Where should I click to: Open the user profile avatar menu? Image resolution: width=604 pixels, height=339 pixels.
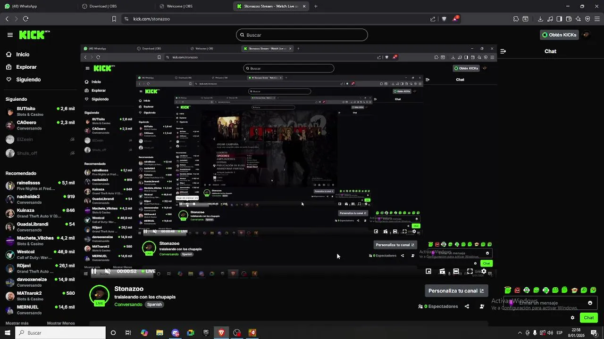(586, 35)
